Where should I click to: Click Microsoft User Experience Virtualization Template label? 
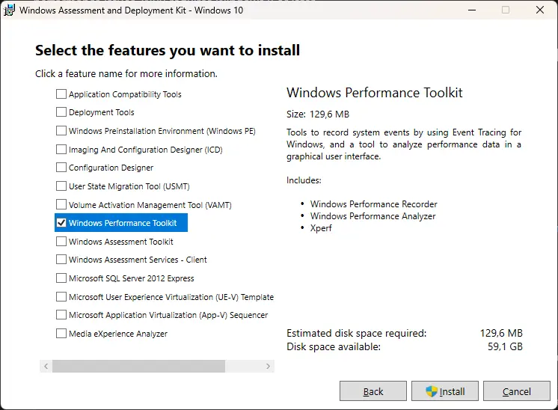click(x=171, y=297)
